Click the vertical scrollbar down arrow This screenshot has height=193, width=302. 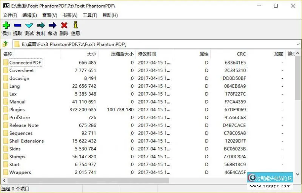coord(298,175)
